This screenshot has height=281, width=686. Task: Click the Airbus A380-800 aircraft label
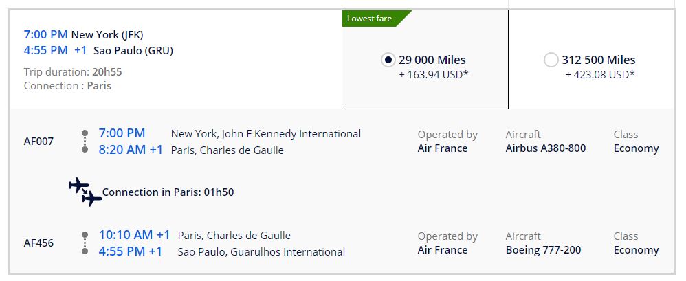[x=545, y=148]
